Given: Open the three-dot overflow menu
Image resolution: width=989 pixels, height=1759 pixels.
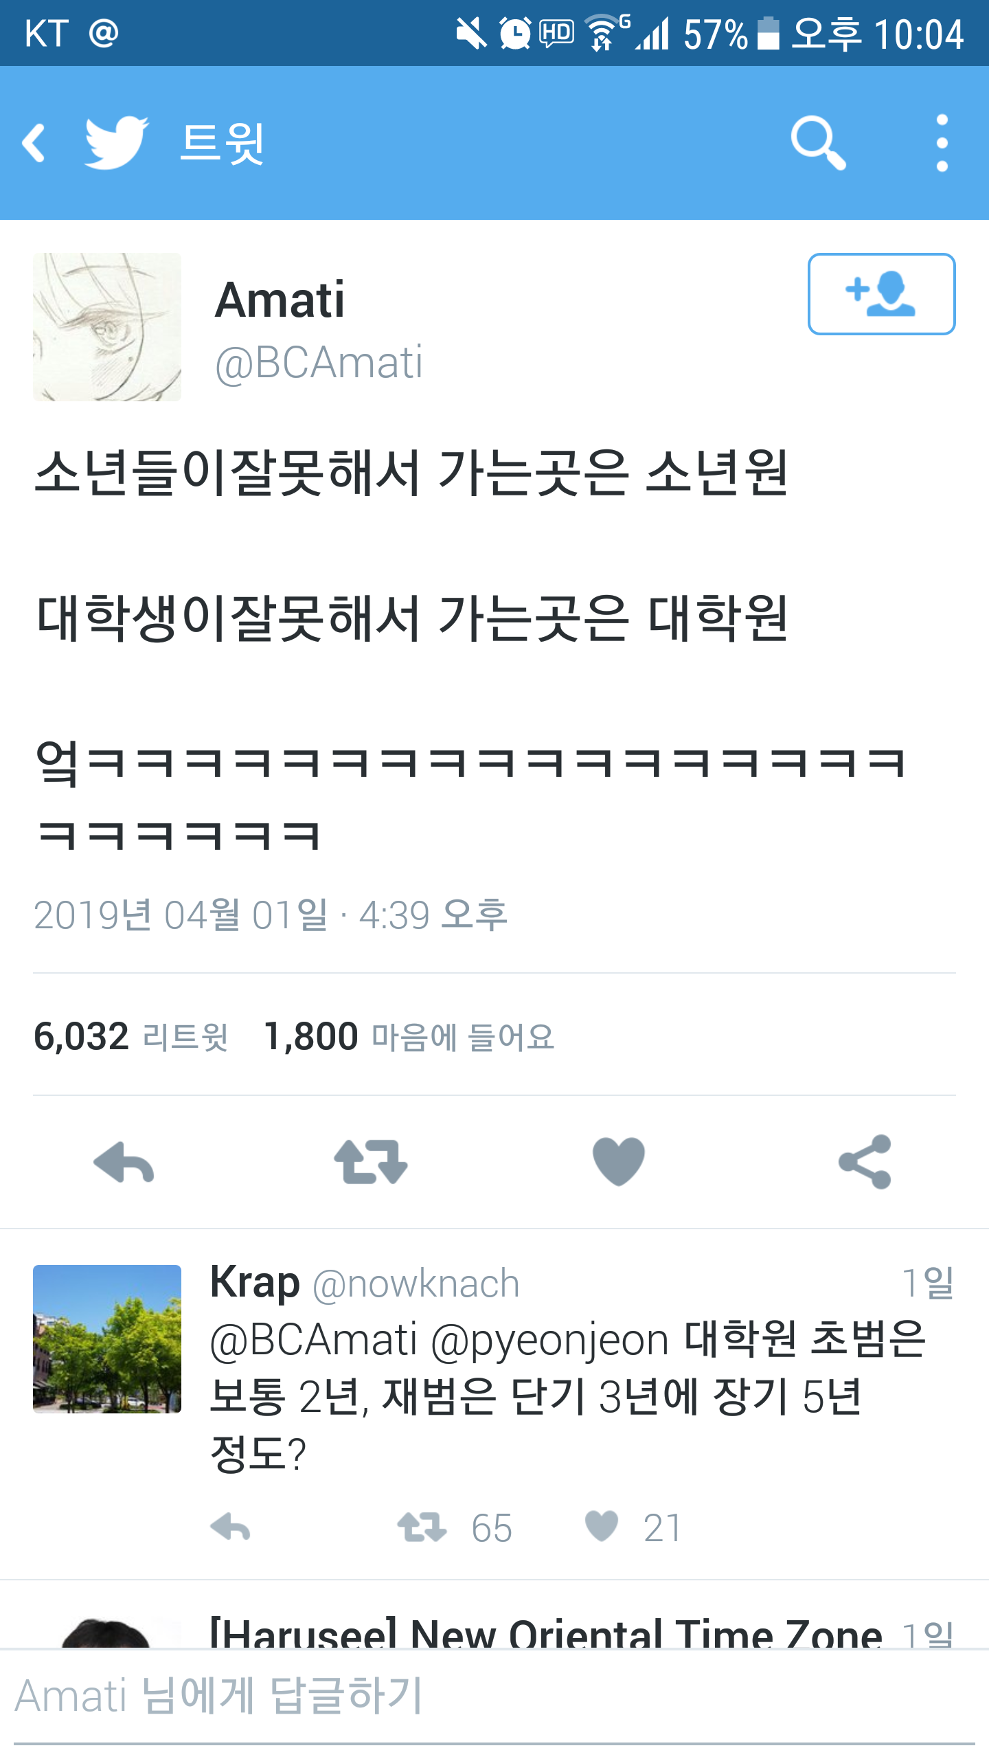Looking at the screenshot, I should [x=942, y=143].
